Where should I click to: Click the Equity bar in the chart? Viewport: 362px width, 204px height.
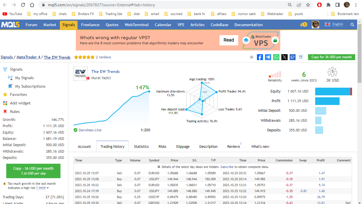point(334,91)
